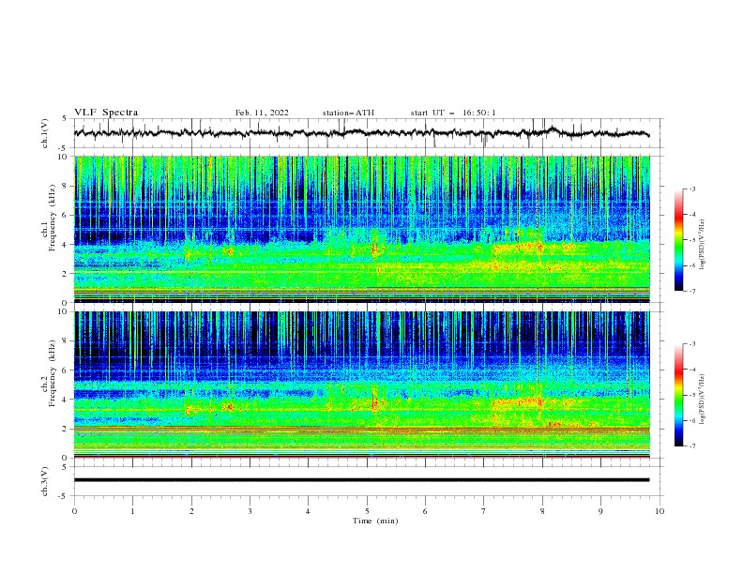This screenshot has height=574, width=743.
Task: Click the upper "log(PSD)(V²/Hz)" colorbar label
Action: 703,245
